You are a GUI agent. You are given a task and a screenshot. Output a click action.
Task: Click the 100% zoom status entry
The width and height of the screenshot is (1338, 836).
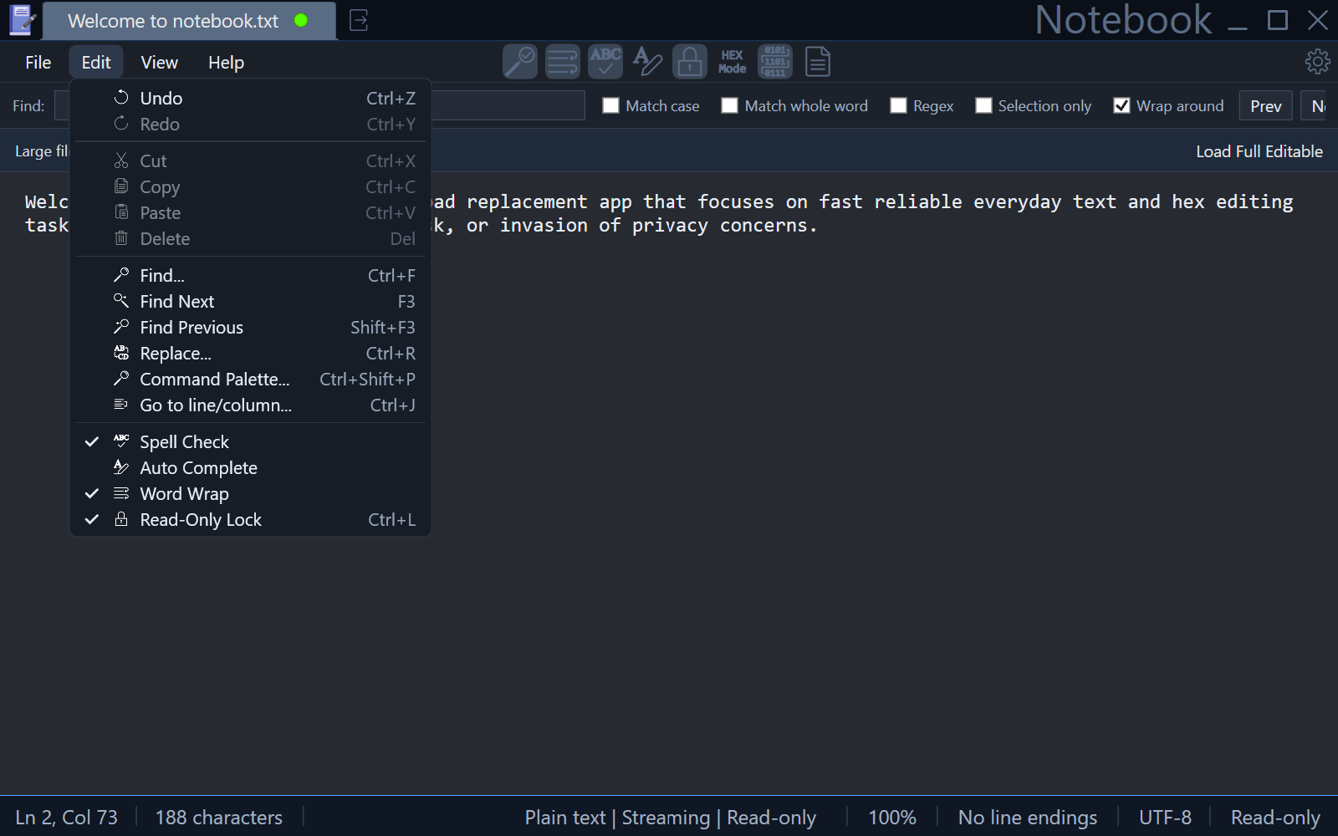tap(892, 817)
